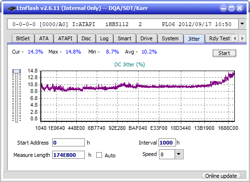Minimize the LtnFlash window
The width and height of the screenshot is (250, 182).
pyautogui.click(x=223, y=8)
